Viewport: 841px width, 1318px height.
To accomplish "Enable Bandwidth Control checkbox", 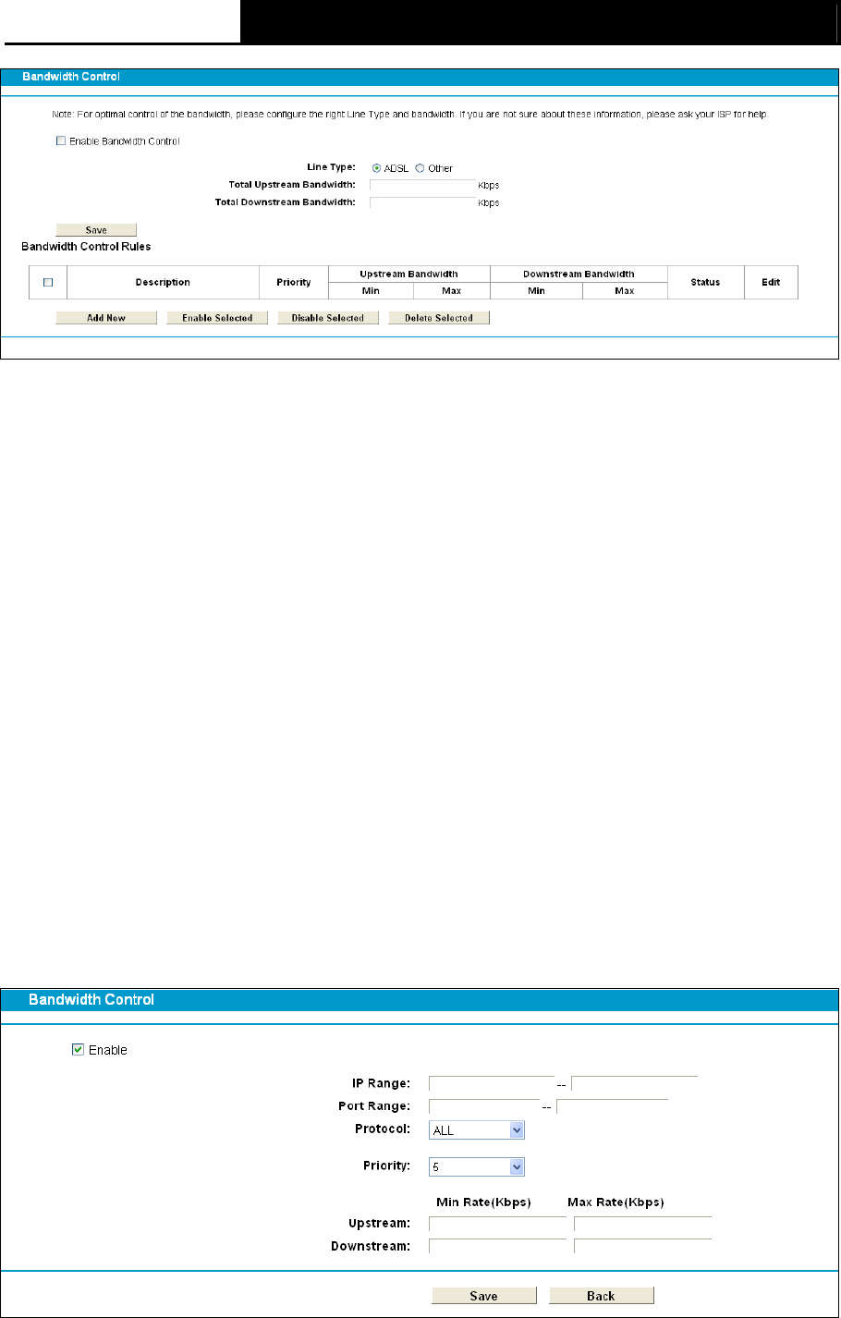I will [61, 141].
